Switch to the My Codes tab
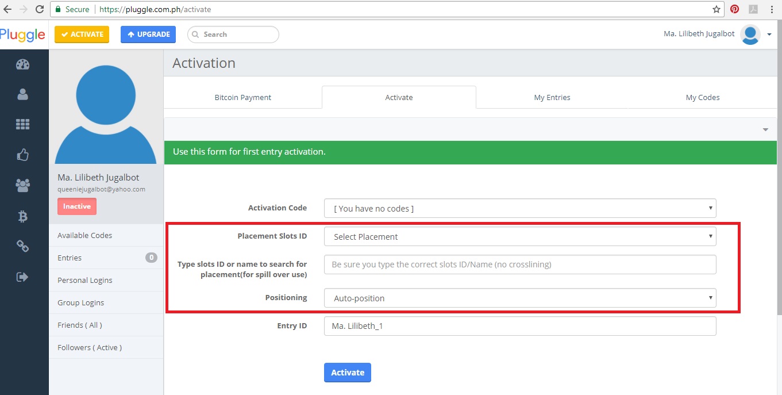The height and width of the screenshot is (395, 782). click(x=703, y=97)
